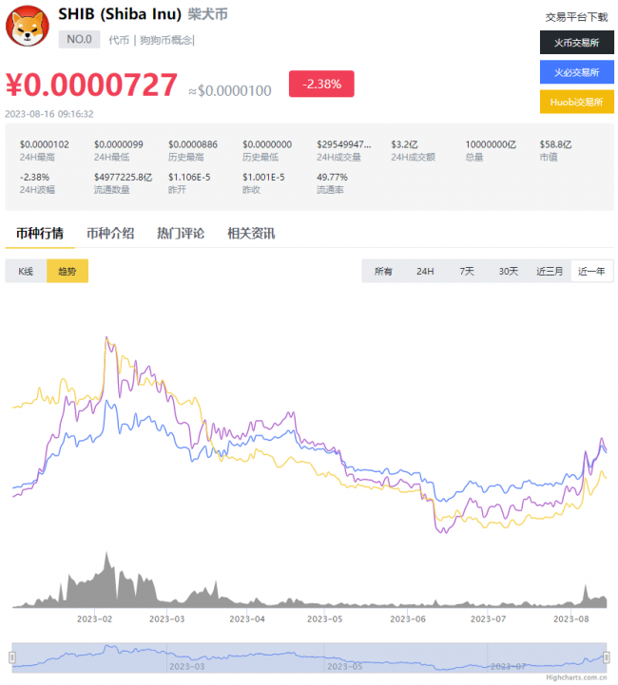Image resolution: width=618 pixels, height=685 pixels.
Task: Click the 49.77% 流通率 value
Action: (x=332, y=177)
